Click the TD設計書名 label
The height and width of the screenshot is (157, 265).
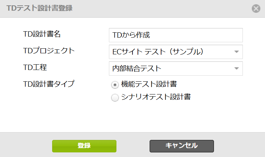pos(42,34)
